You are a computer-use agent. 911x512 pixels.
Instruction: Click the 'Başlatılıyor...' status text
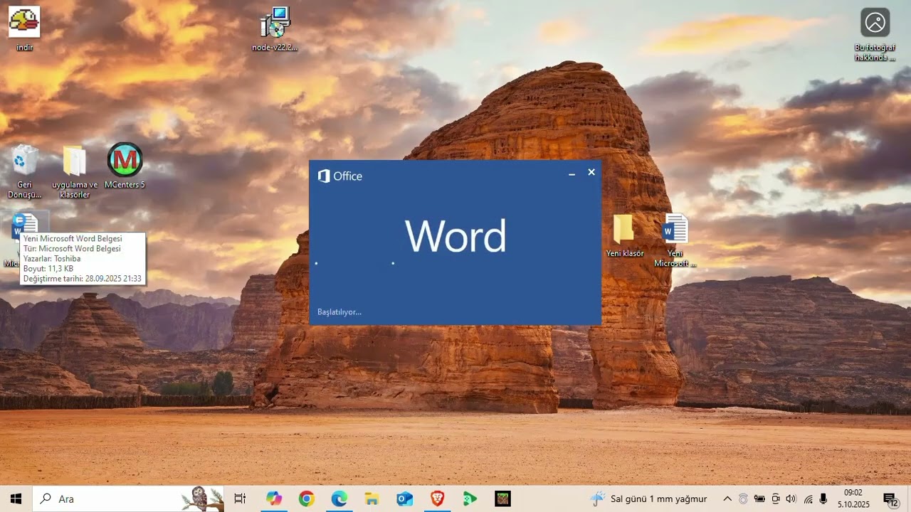click(339, 311)
